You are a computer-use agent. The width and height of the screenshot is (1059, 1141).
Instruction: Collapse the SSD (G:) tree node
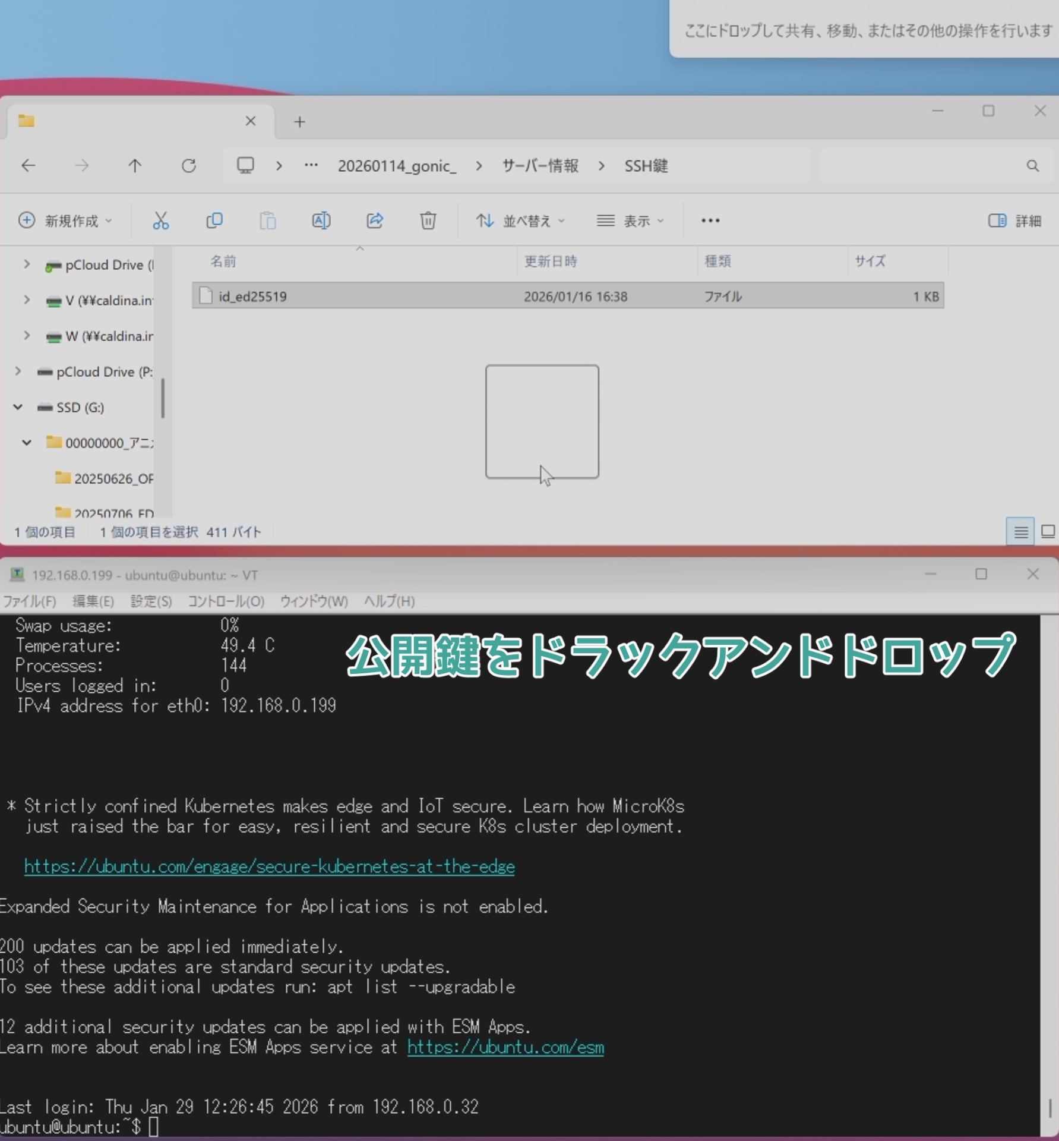(x=18, y=407)
